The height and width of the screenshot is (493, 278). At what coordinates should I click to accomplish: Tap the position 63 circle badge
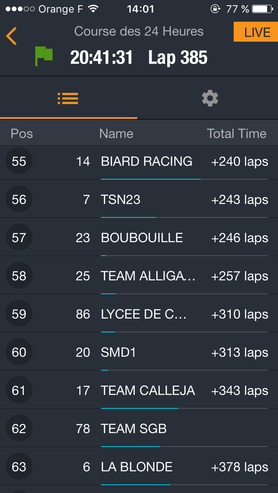19,467
